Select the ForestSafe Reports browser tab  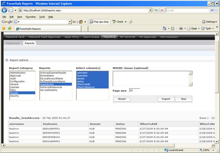pos(48,29)
